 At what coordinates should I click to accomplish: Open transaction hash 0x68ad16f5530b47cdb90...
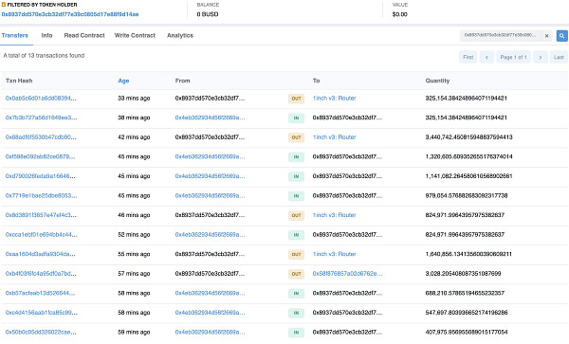point(41,137)
